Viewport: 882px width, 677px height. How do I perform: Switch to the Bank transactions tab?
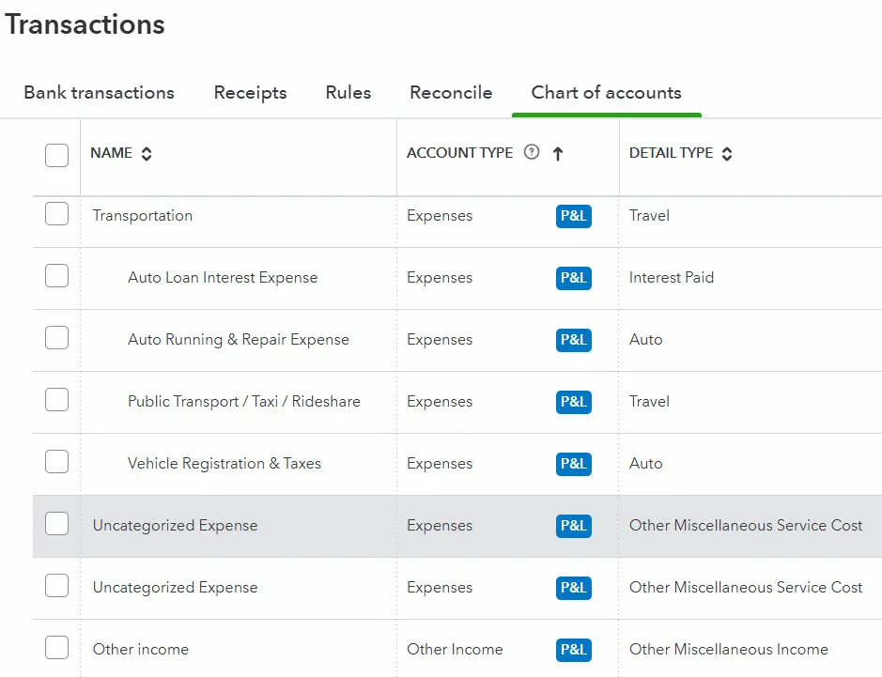click(x=99, y=93)
